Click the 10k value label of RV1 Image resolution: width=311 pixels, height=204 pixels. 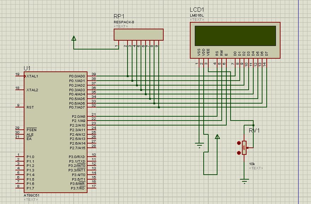[x=252, y=164]
